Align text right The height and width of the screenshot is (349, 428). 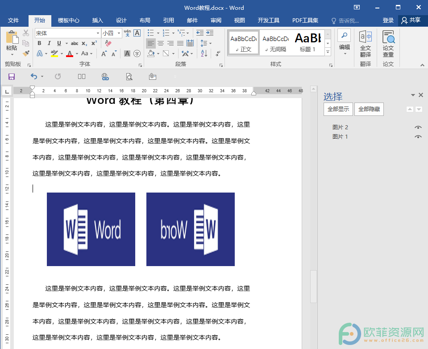pyautogui.click(x=170, y=43)
